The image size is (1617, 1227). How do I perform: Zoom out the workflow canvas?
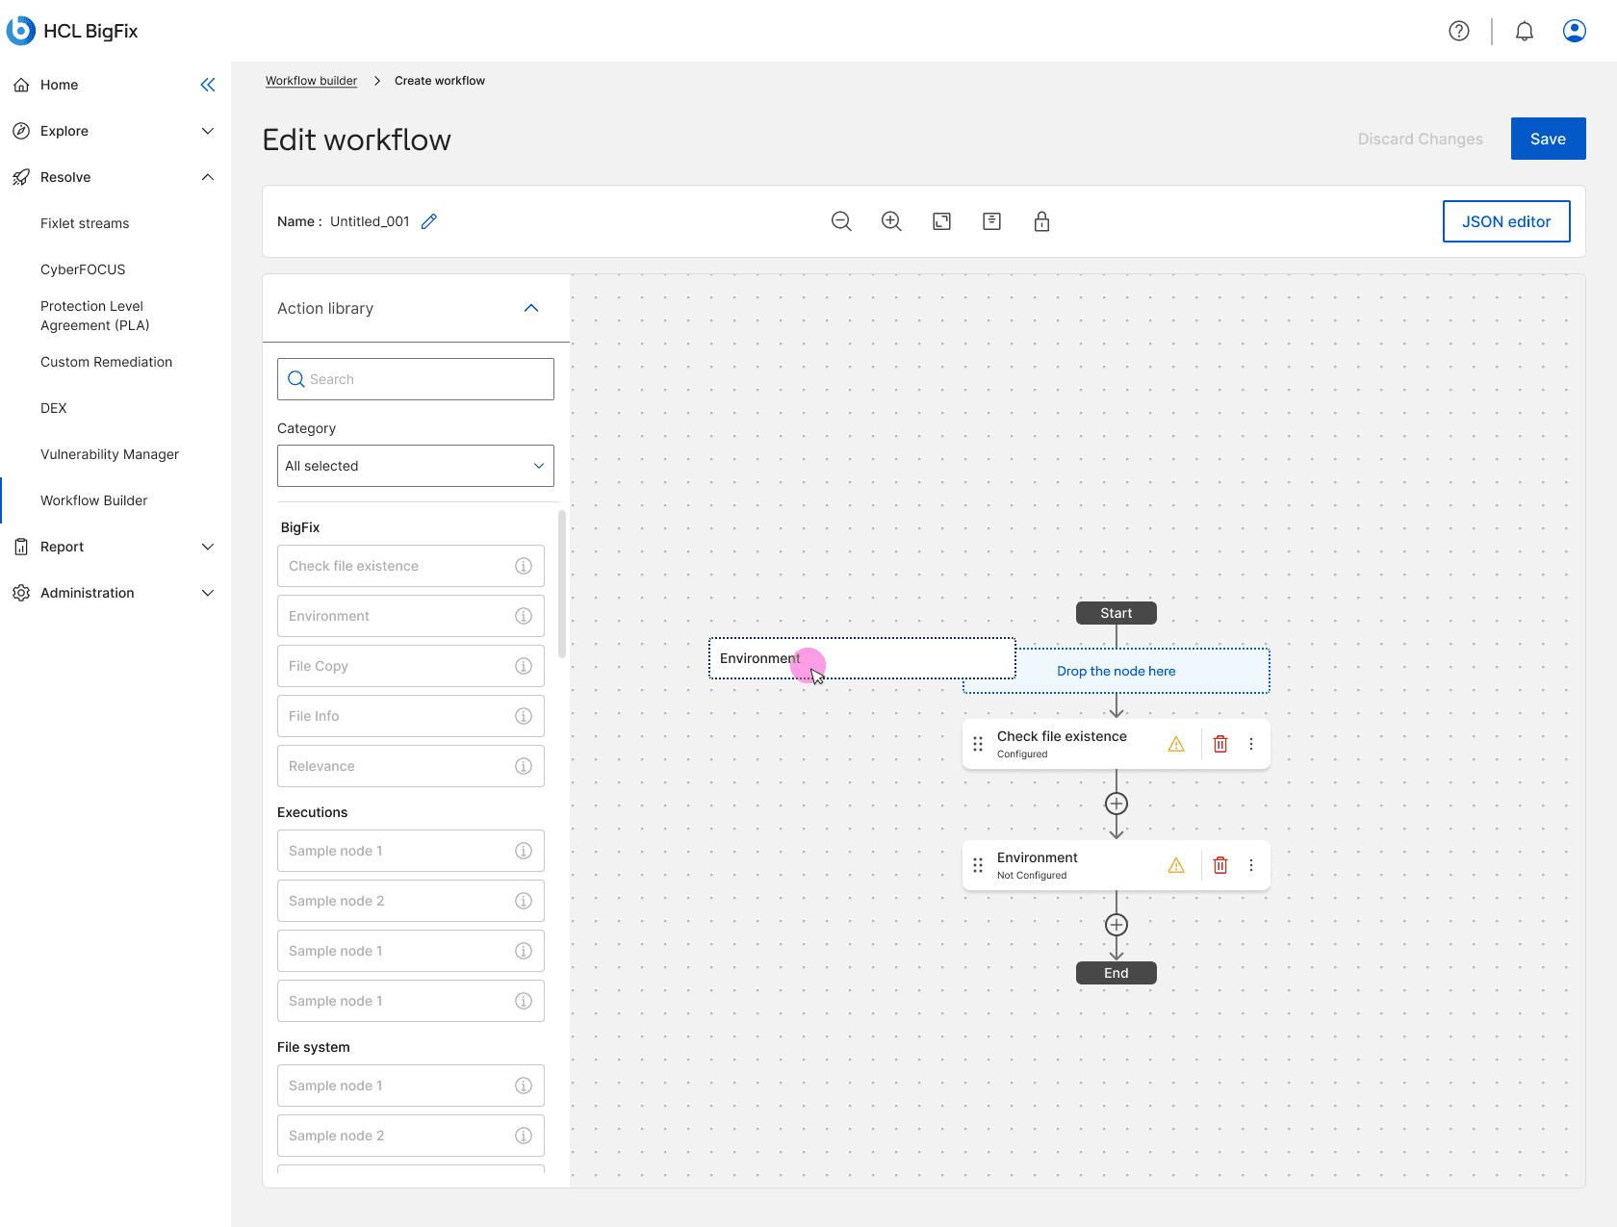[841, 221]
